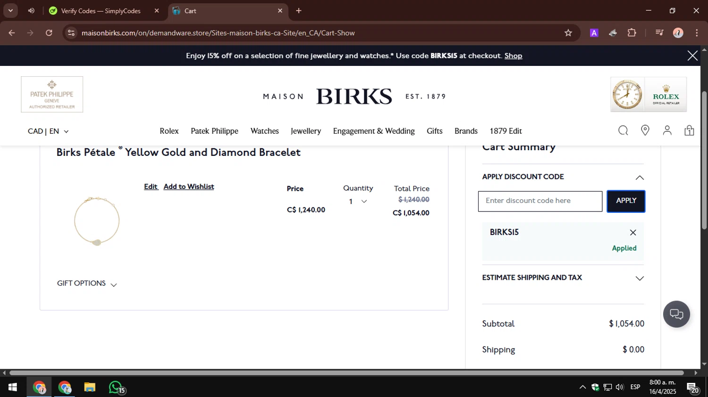The image size is (708, 397).
Task: Open the Gifts menu
Action: pyautogui.click(x=435, y=131)
